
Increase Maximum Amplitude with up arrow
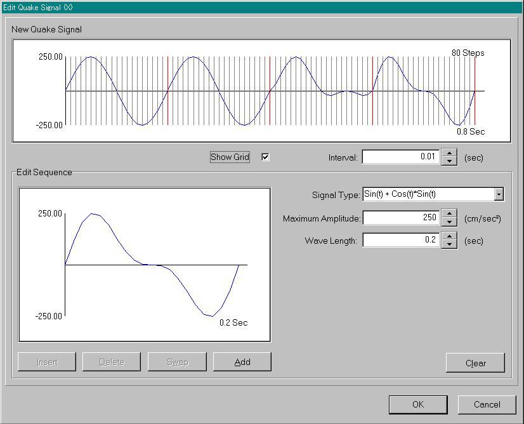449,215
